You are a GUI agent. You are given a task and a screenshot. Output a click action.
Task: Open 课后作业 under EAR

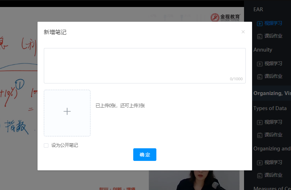[x=273, y=36]
